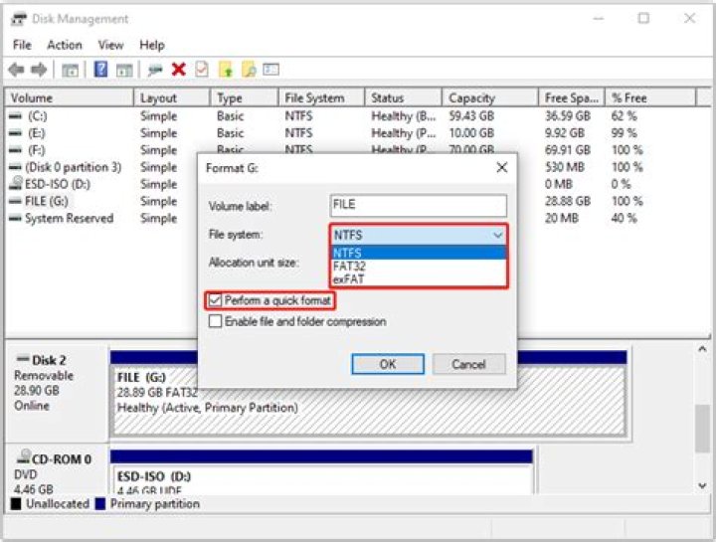Open the File menu
This screenshot has width=716, height=542.
click(22, 45)
